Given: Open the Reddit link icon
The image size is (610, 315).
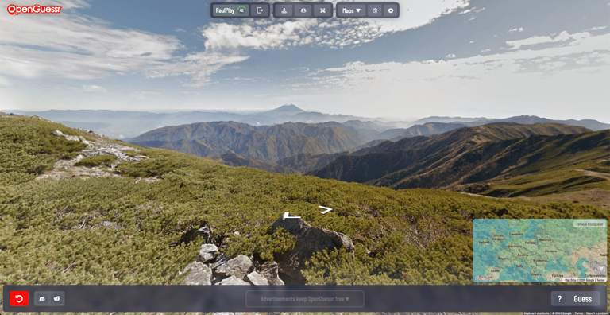Looking at the screenshot, I should (57, 298).
